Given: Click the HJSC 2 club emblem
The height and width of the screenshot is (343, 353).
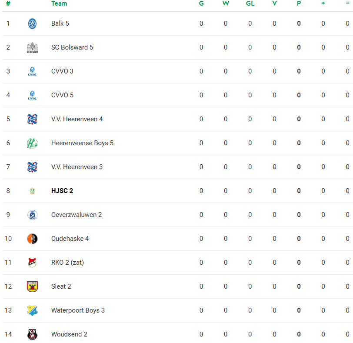Looking at the screenshot, I should 32,191.
